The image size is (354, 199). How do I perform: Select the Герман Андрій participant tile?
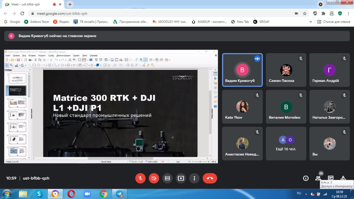click(330, 70)
